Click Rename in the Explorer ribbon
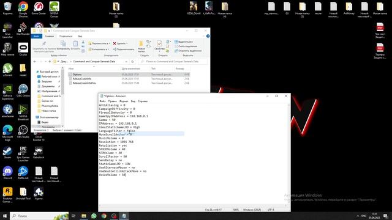Image resolution: width=392 pixels, height=220 pixels. (124, 49)
